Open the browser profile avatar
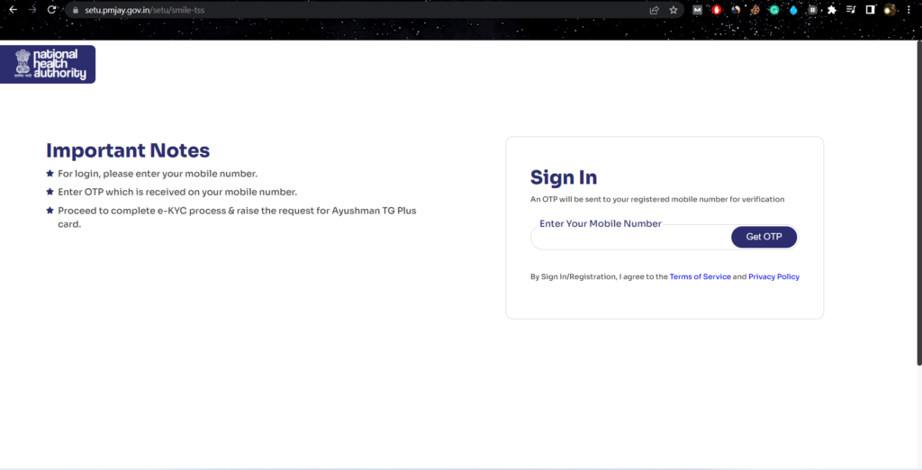The height and width of the screenshot is (470, 922). tap(890, 10)
